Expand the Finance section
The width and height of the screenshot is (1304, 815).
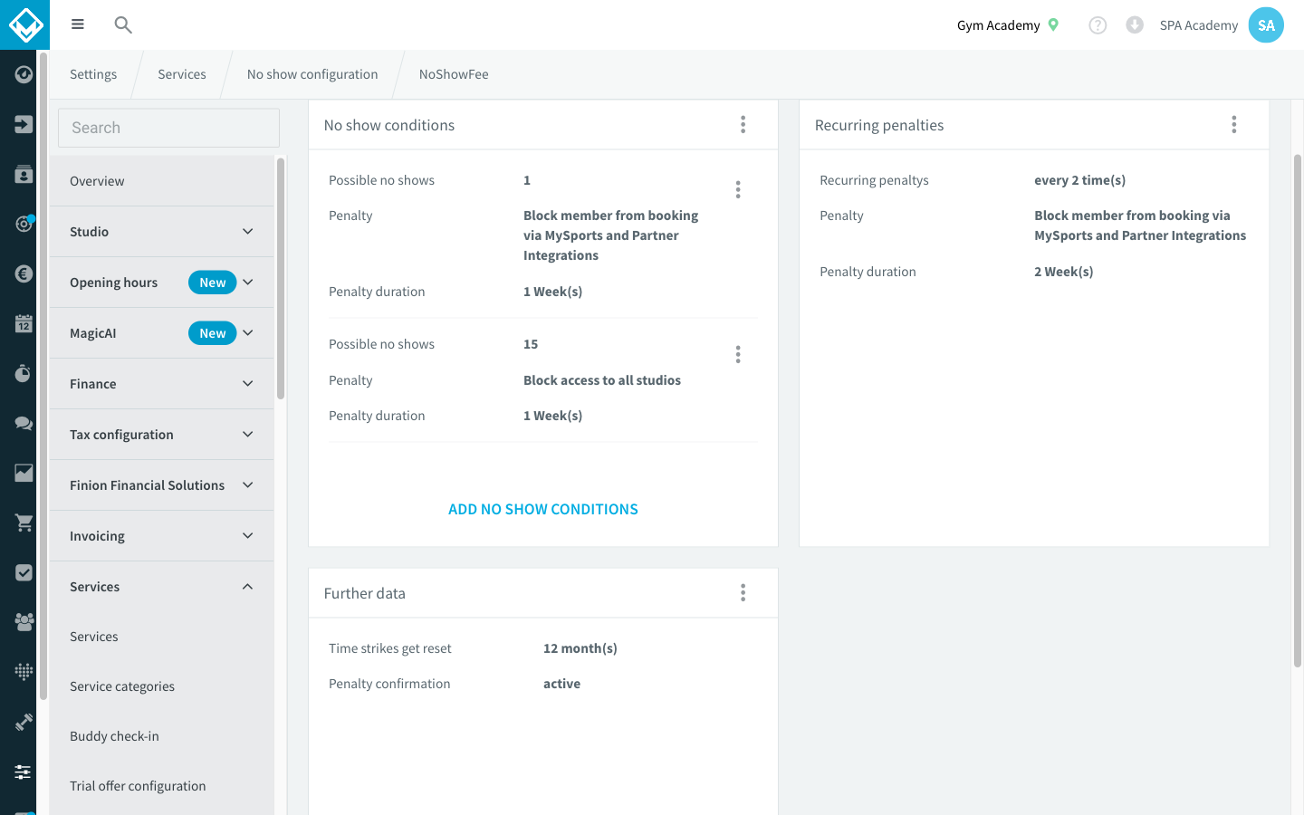point(162,384)
